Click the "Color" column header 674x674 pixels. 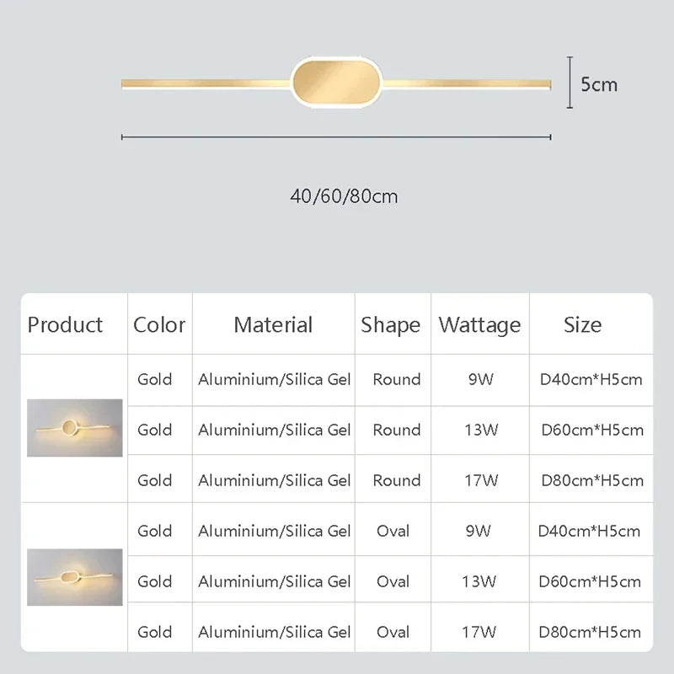[x=159, y=324]
